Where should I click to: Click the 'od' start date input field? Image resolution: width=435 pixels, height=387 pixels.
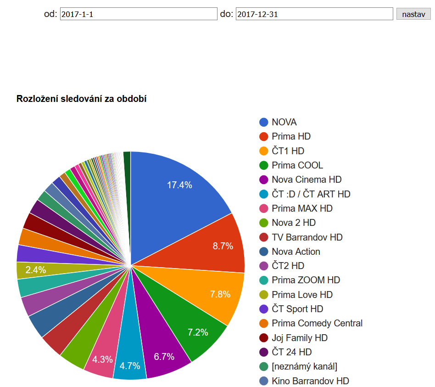(x=139, y=14)
